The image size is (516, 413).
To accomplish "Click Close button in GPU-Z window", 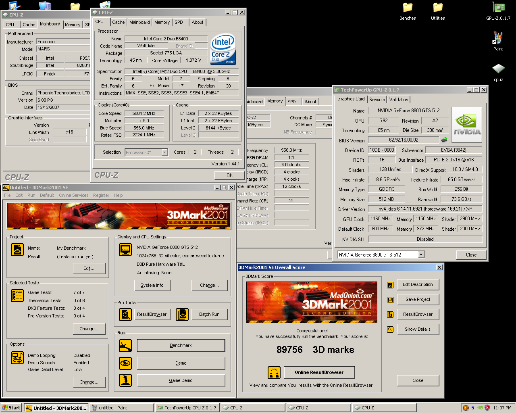I will 471,255.
